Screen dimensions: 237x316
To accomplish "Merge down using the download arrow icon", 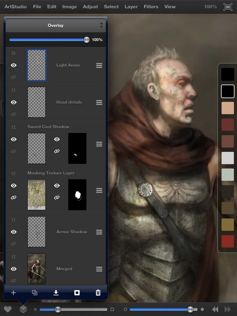I will pyautogui.click(x=56, y=293).
